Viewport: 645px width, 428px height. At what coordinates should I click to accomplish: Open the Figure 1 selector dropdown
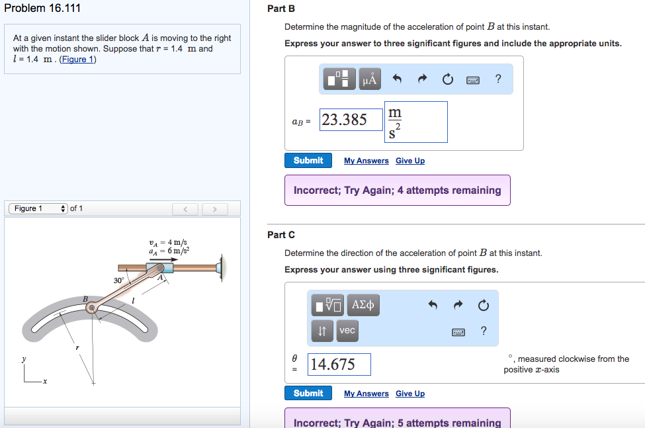point(38,208)
